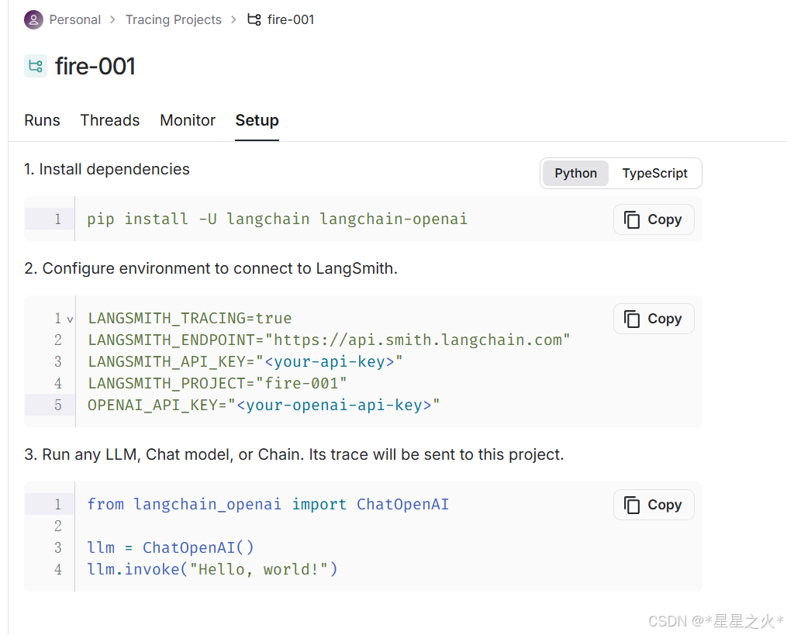Image resolution: width=787 pixels, height=635 pixels.
Task: Click line number 5 in environment block
Action: coord(58,405)
